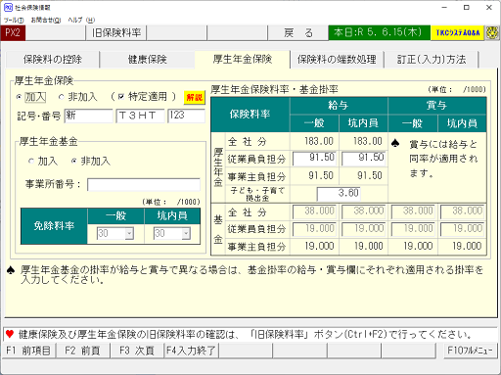Click 事業主負担分 坑内員 value 91.50
The image size is (501, 375).
[369, 176]
